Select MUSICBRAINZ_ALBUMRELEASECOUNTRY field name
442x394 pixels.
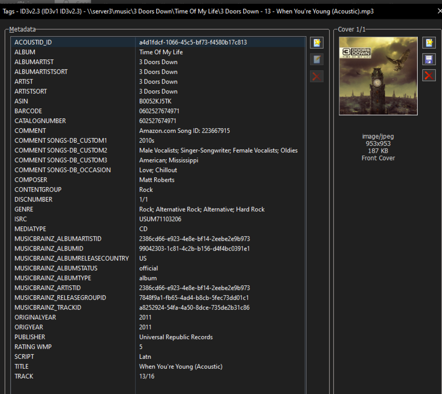pos(72,258)
